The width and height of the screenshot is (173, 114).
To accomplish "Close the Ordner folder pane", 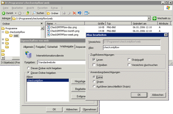I will point(42,24).
